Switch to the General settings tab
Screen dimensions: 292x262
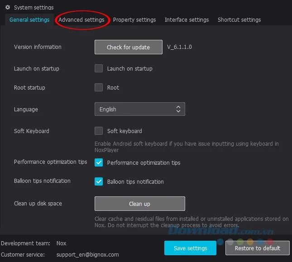click(x=29, y=20)
